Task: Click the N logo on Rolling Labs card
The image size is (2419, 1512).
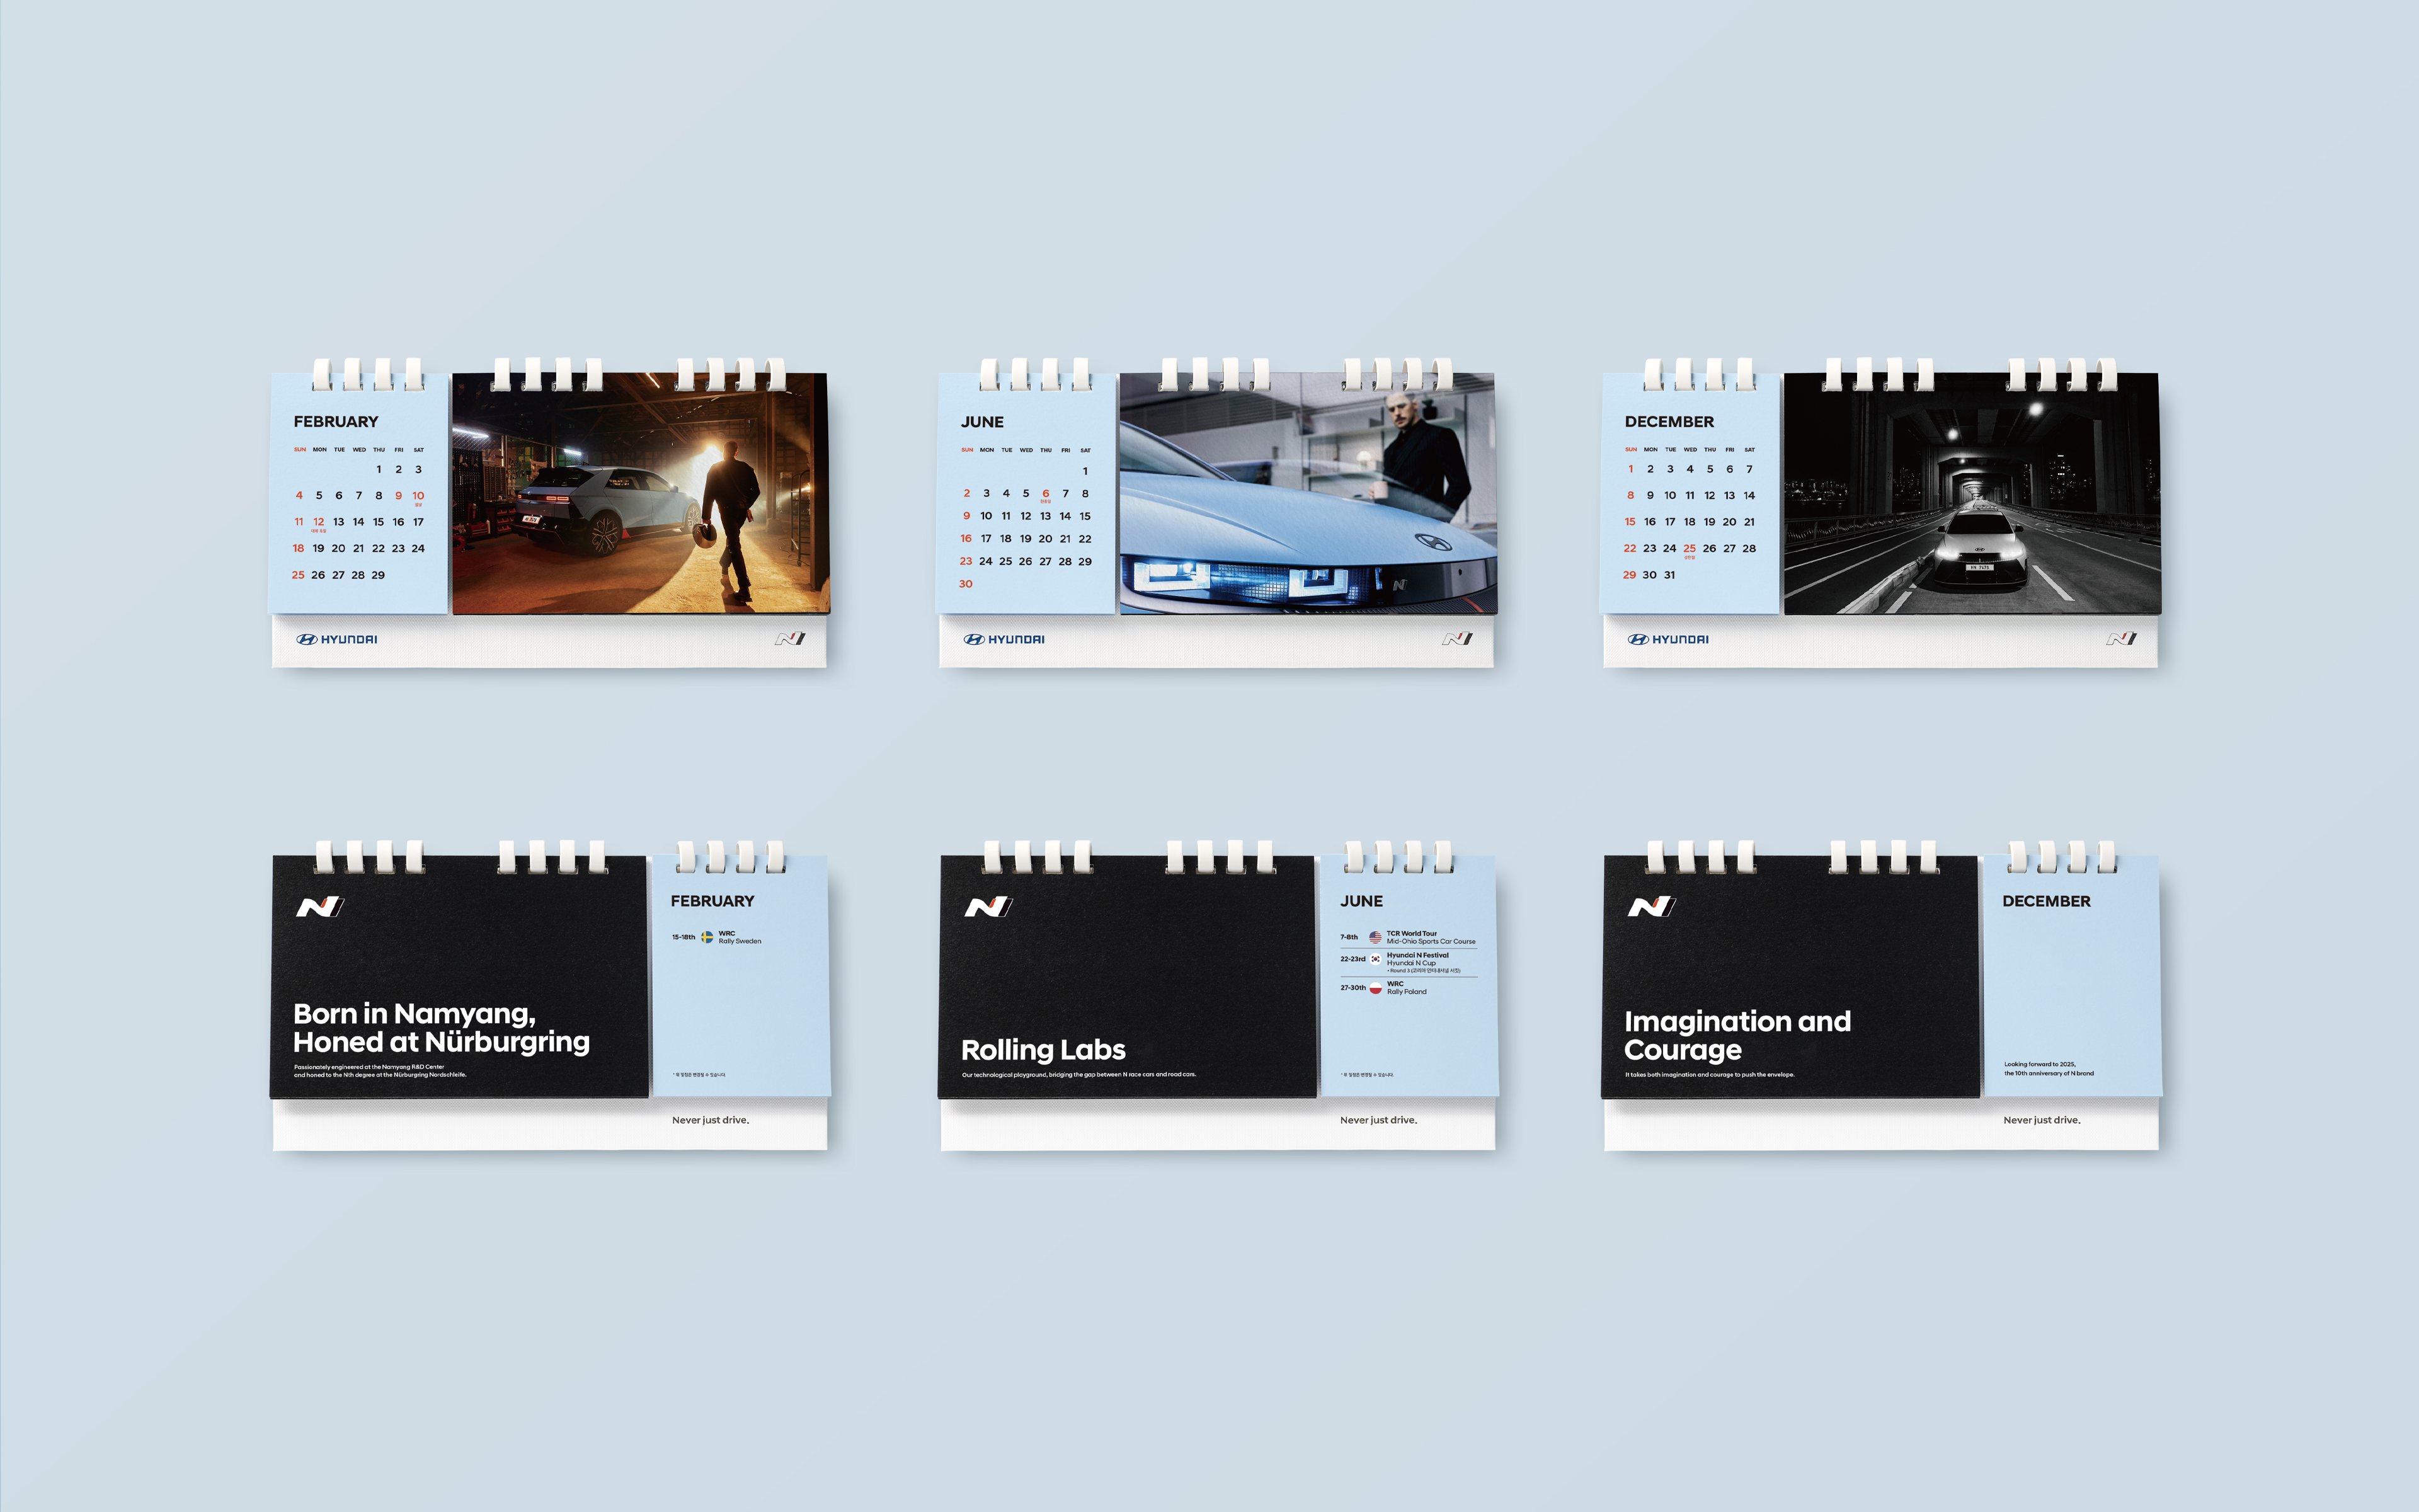Action: 988,907
